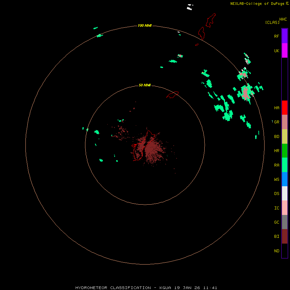Click the GC legend label
This screenshot has width=290, height=290.
[x=276, y=222]
